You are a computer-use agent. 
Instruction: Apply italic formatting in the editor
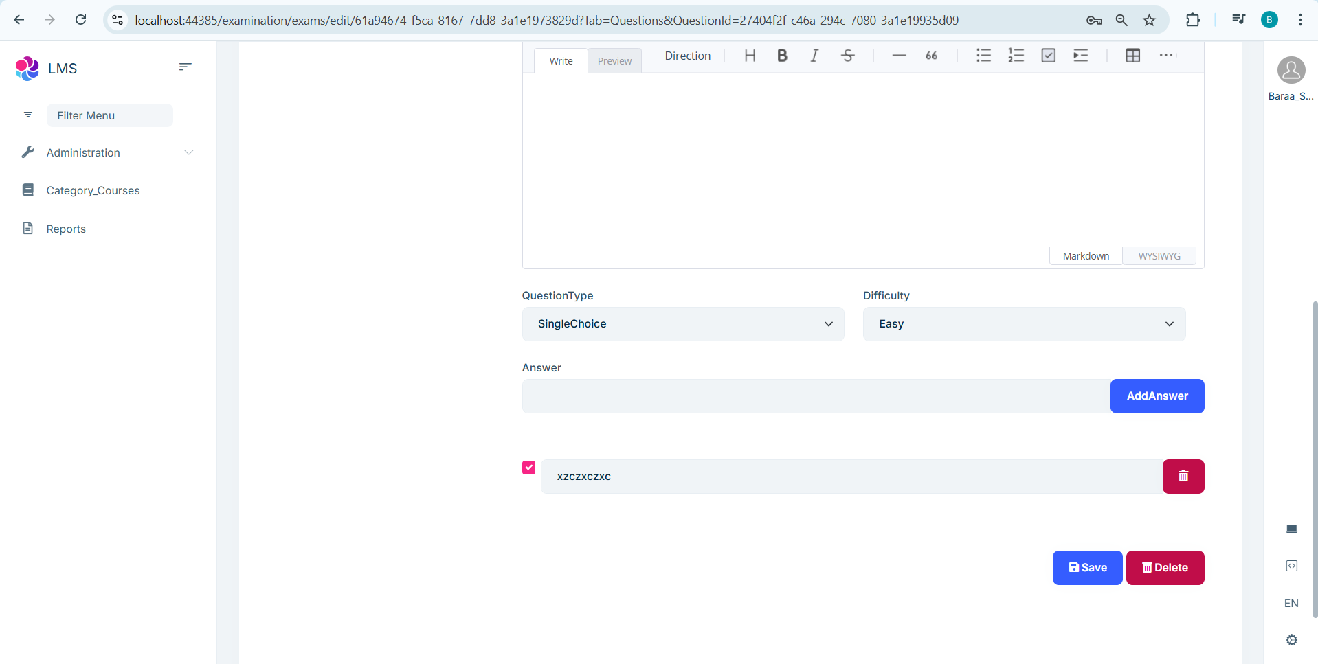tap(814, 56)
